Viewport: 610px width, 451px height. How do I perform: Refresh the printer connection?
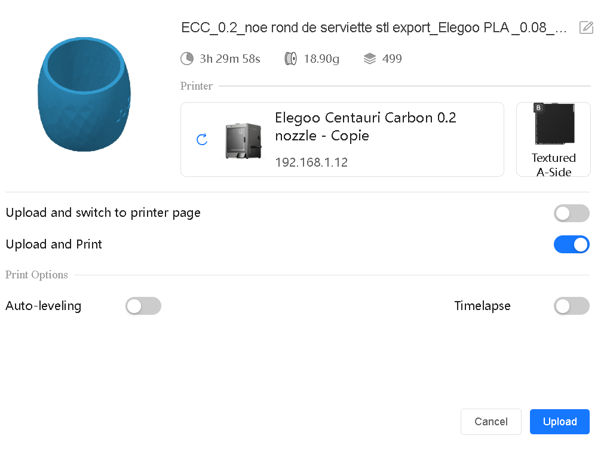(x=202, y=140)
